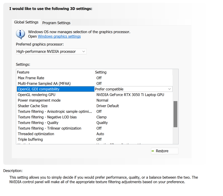The height and width of the screenshot is (196, 223).
Task: Select the Triple buffering row
Action: (x=30, y=139)
